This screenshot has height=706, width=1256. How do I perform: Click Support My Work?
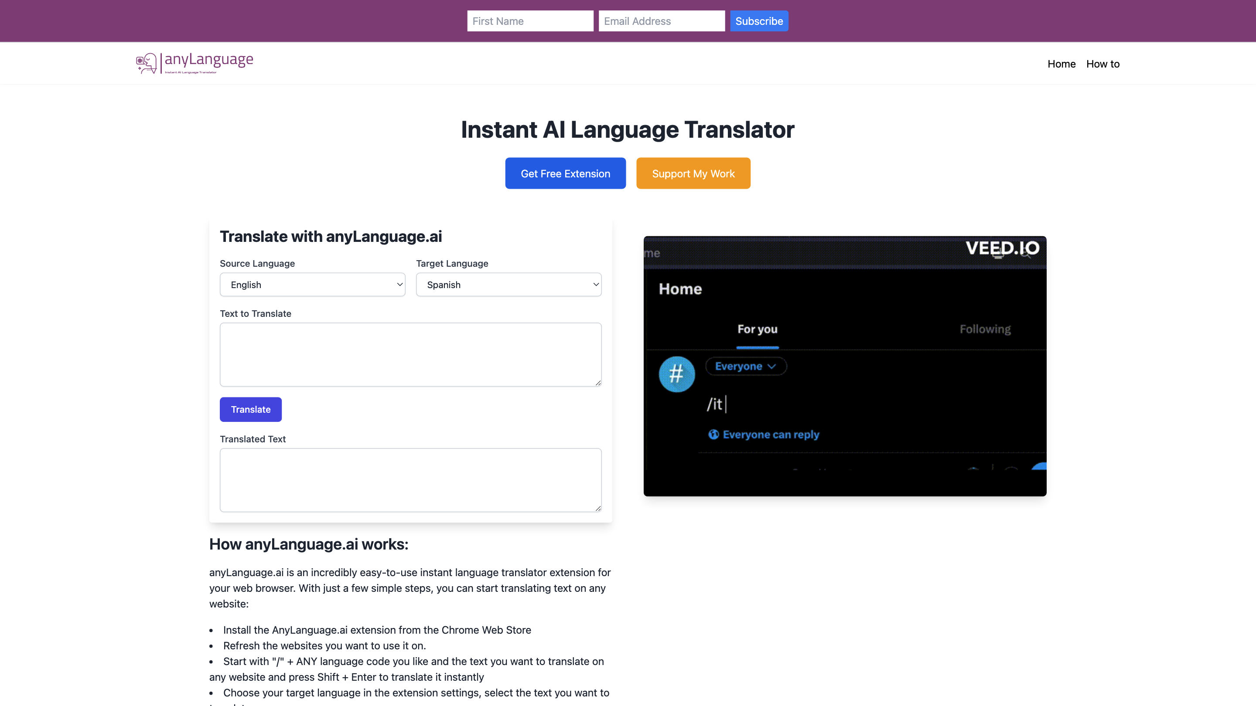click(693, 173)
